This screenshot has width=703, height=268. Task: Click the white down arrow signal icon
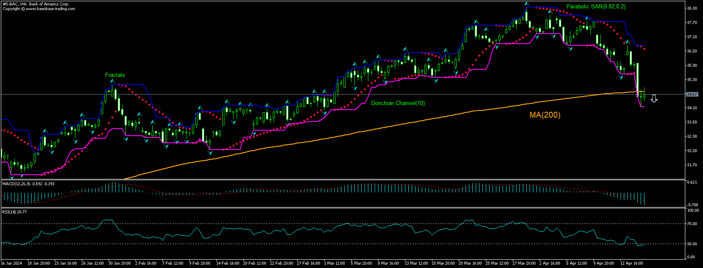click(654, 99)
